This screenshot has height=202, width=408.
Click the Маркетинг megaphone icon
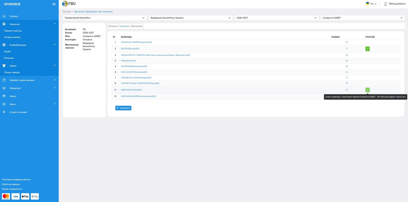(4, 88)
